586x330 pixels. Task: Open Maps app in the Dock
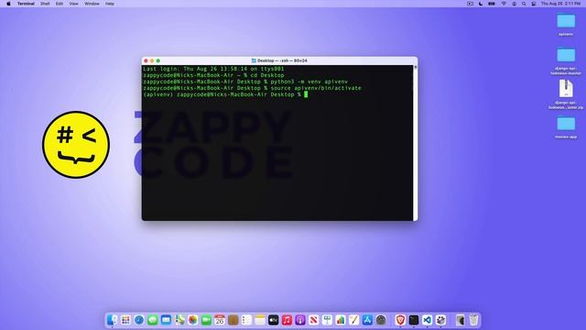[179, 320]
